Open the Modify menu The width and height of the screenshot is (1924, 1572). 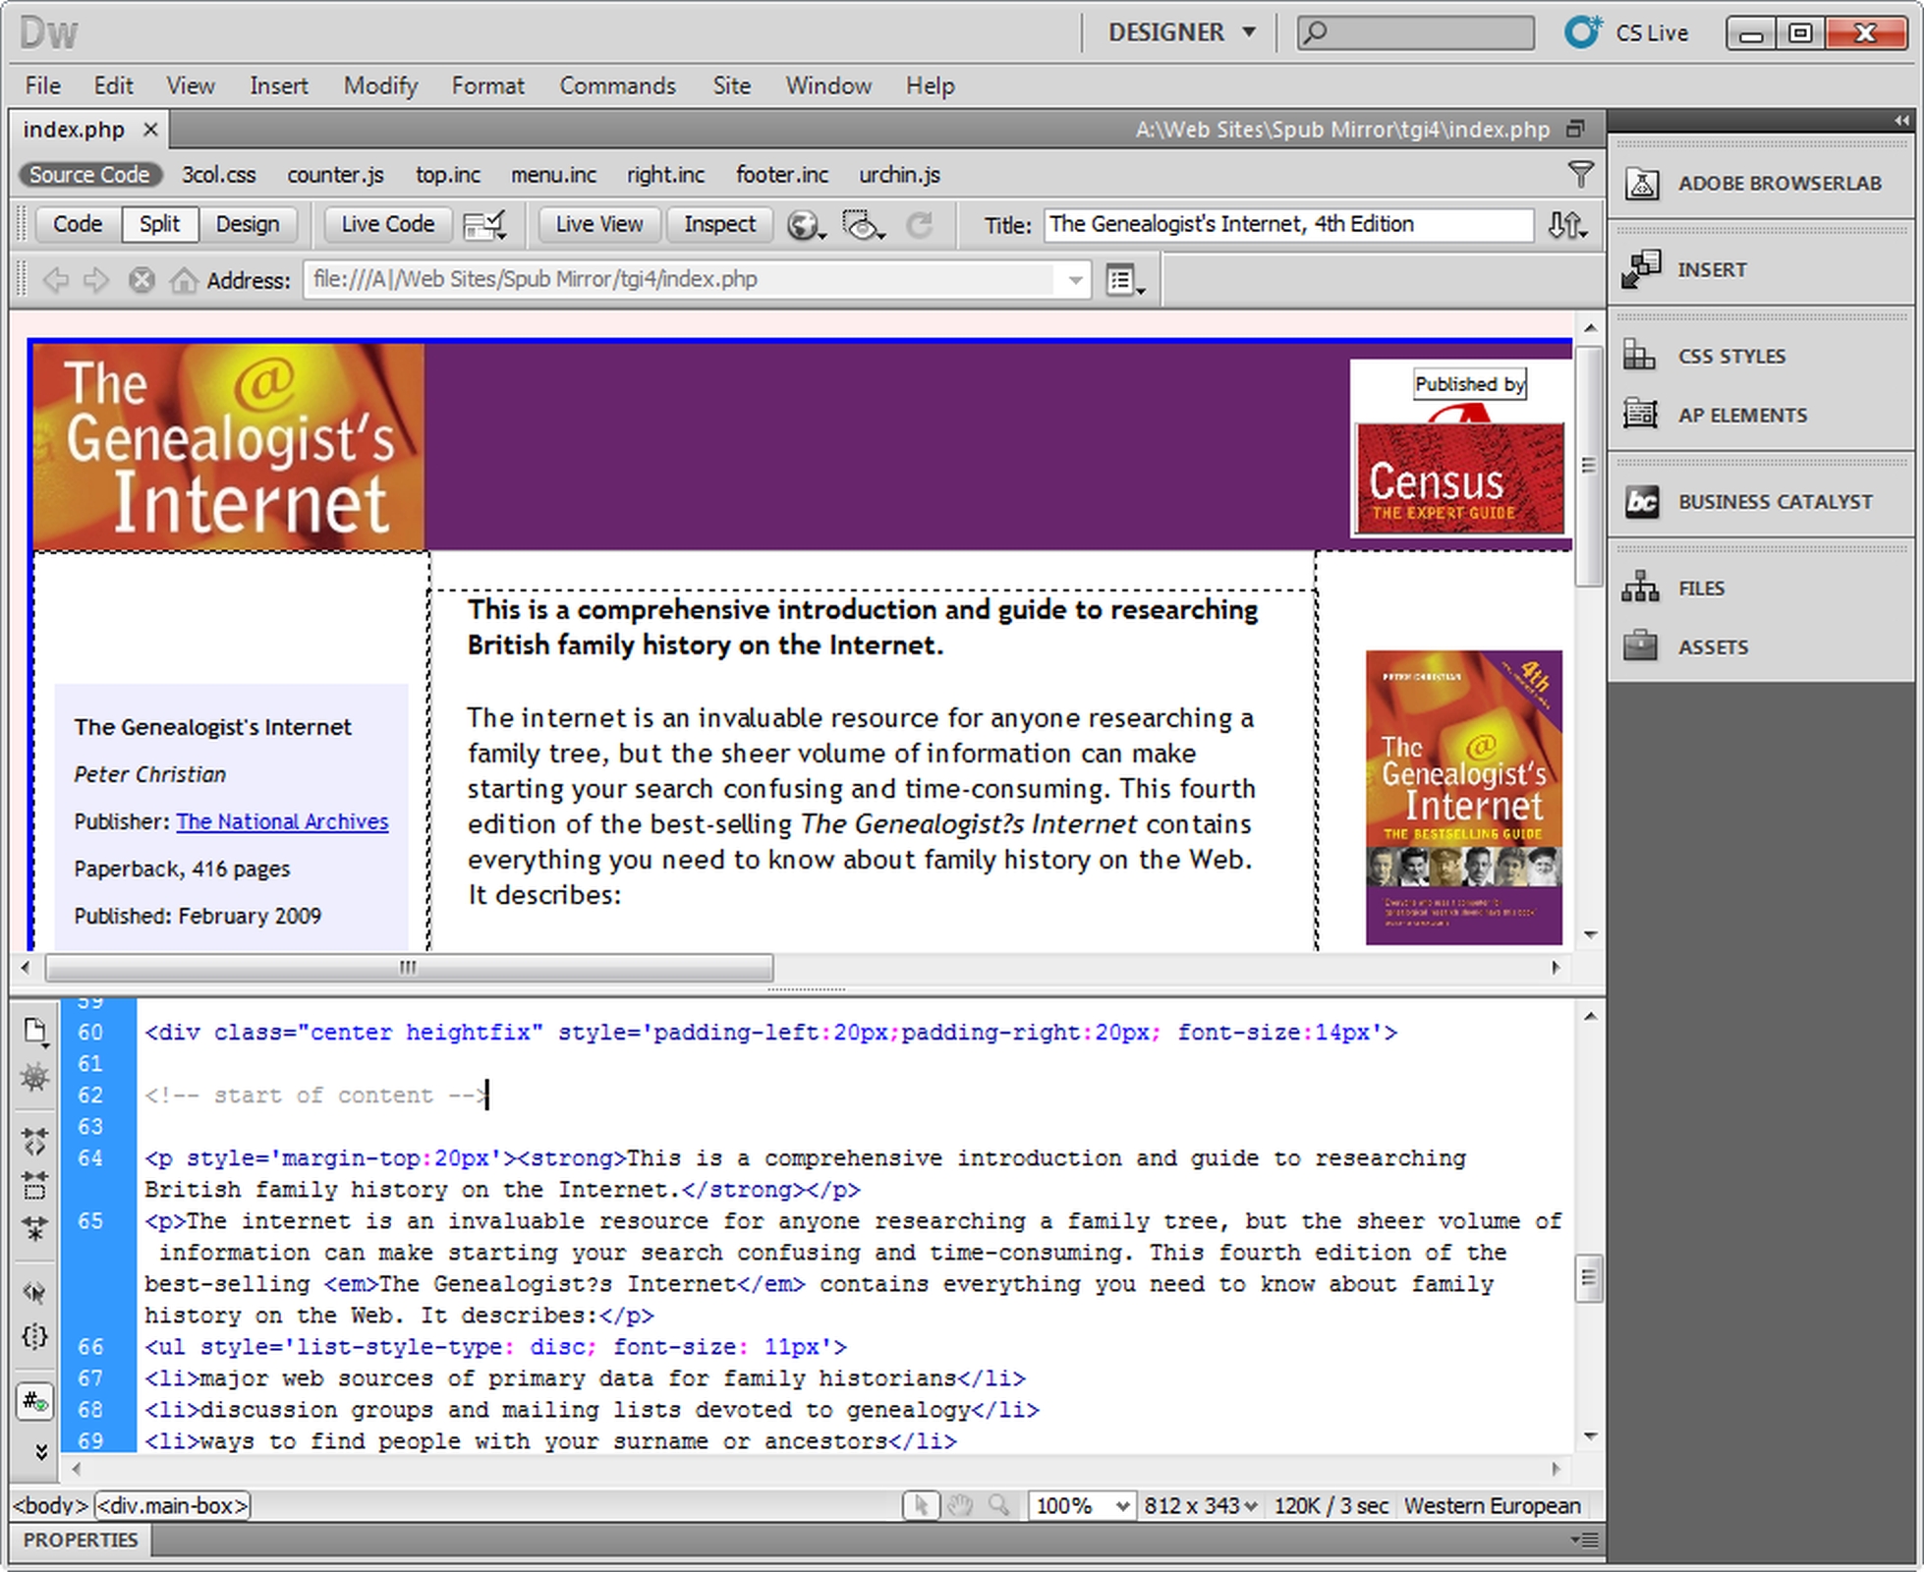point(380,85)
